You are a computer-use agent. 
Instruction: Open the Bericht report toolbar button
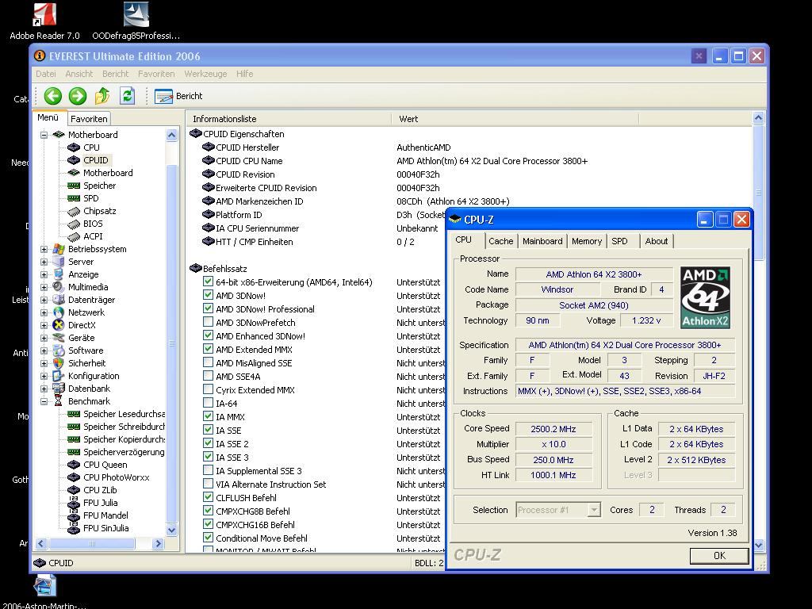178,96
